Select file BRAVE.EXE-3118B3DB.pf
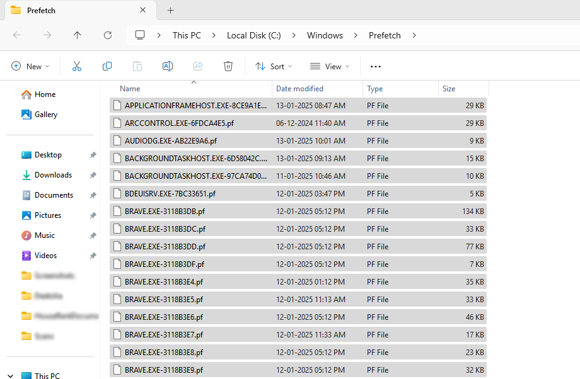Image resolution: width=580 pixels, height=379 pixels. coord(298,212)
